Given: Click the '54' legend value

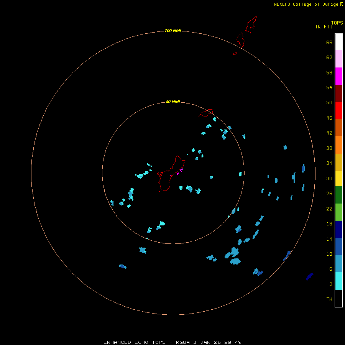Looking at the screenshot, I should tap(329, 87).
